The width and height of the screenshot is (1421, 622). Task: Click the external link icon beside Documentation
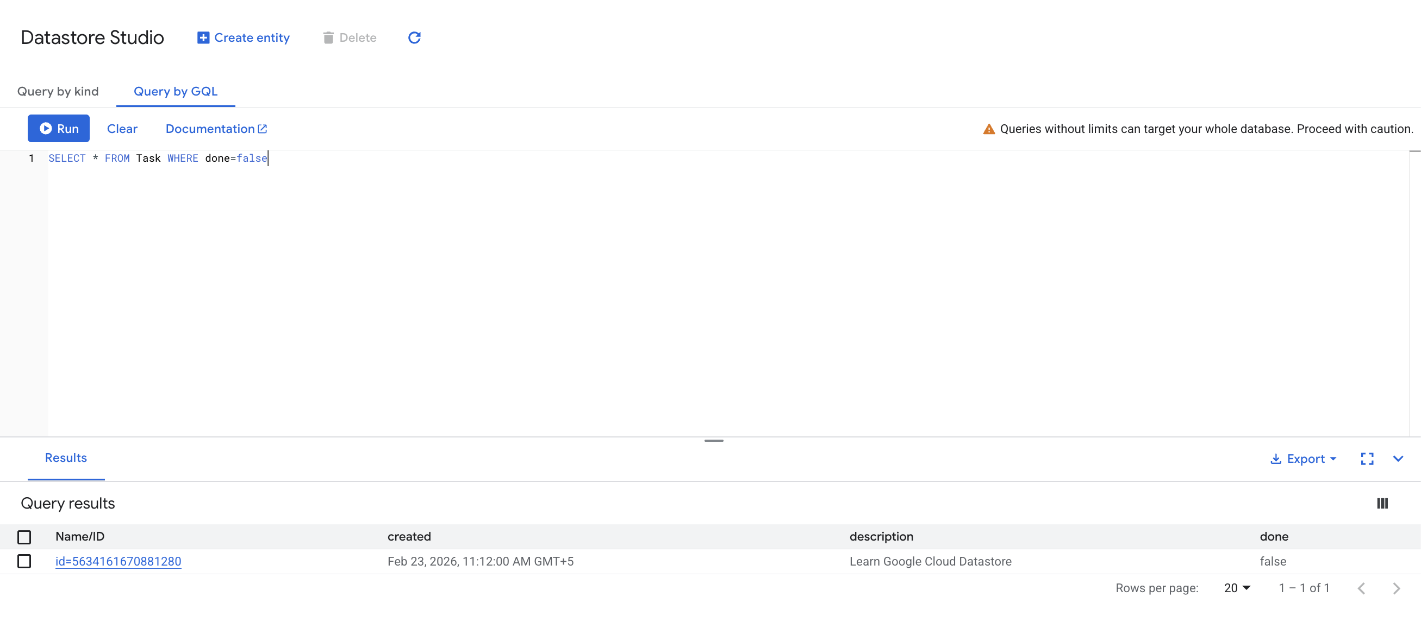(263, 129)
